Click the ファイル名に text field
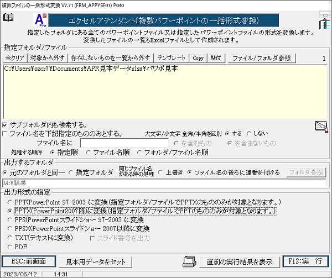The height and width of the screenshot is (278, 332). point(124,143)
